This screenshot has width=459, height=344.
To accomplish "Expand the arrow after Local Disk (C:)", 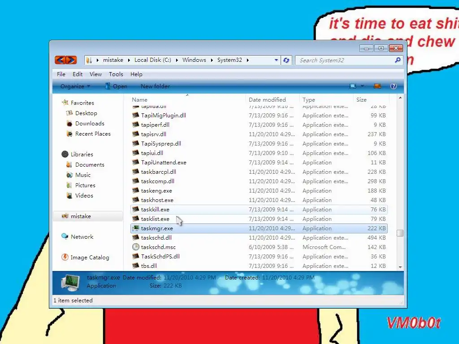I will (177, 60).
